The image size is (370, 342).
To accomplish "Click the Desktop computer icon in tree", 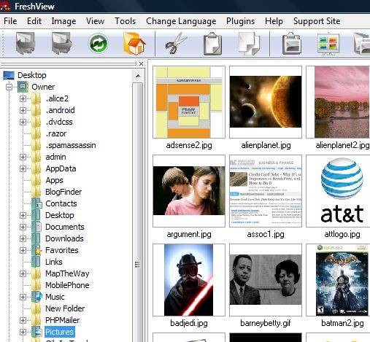I will pyautogui.click(x=9, y=75).
